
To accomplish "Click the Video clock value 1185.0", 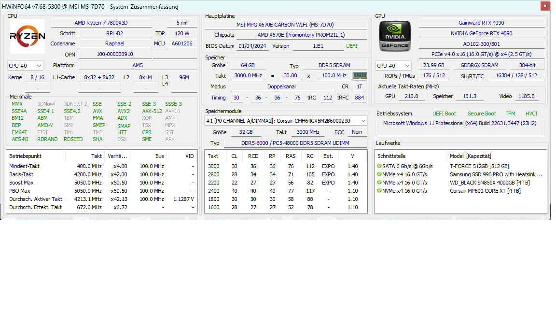I will pyautogui.click(x=526, y=96).
